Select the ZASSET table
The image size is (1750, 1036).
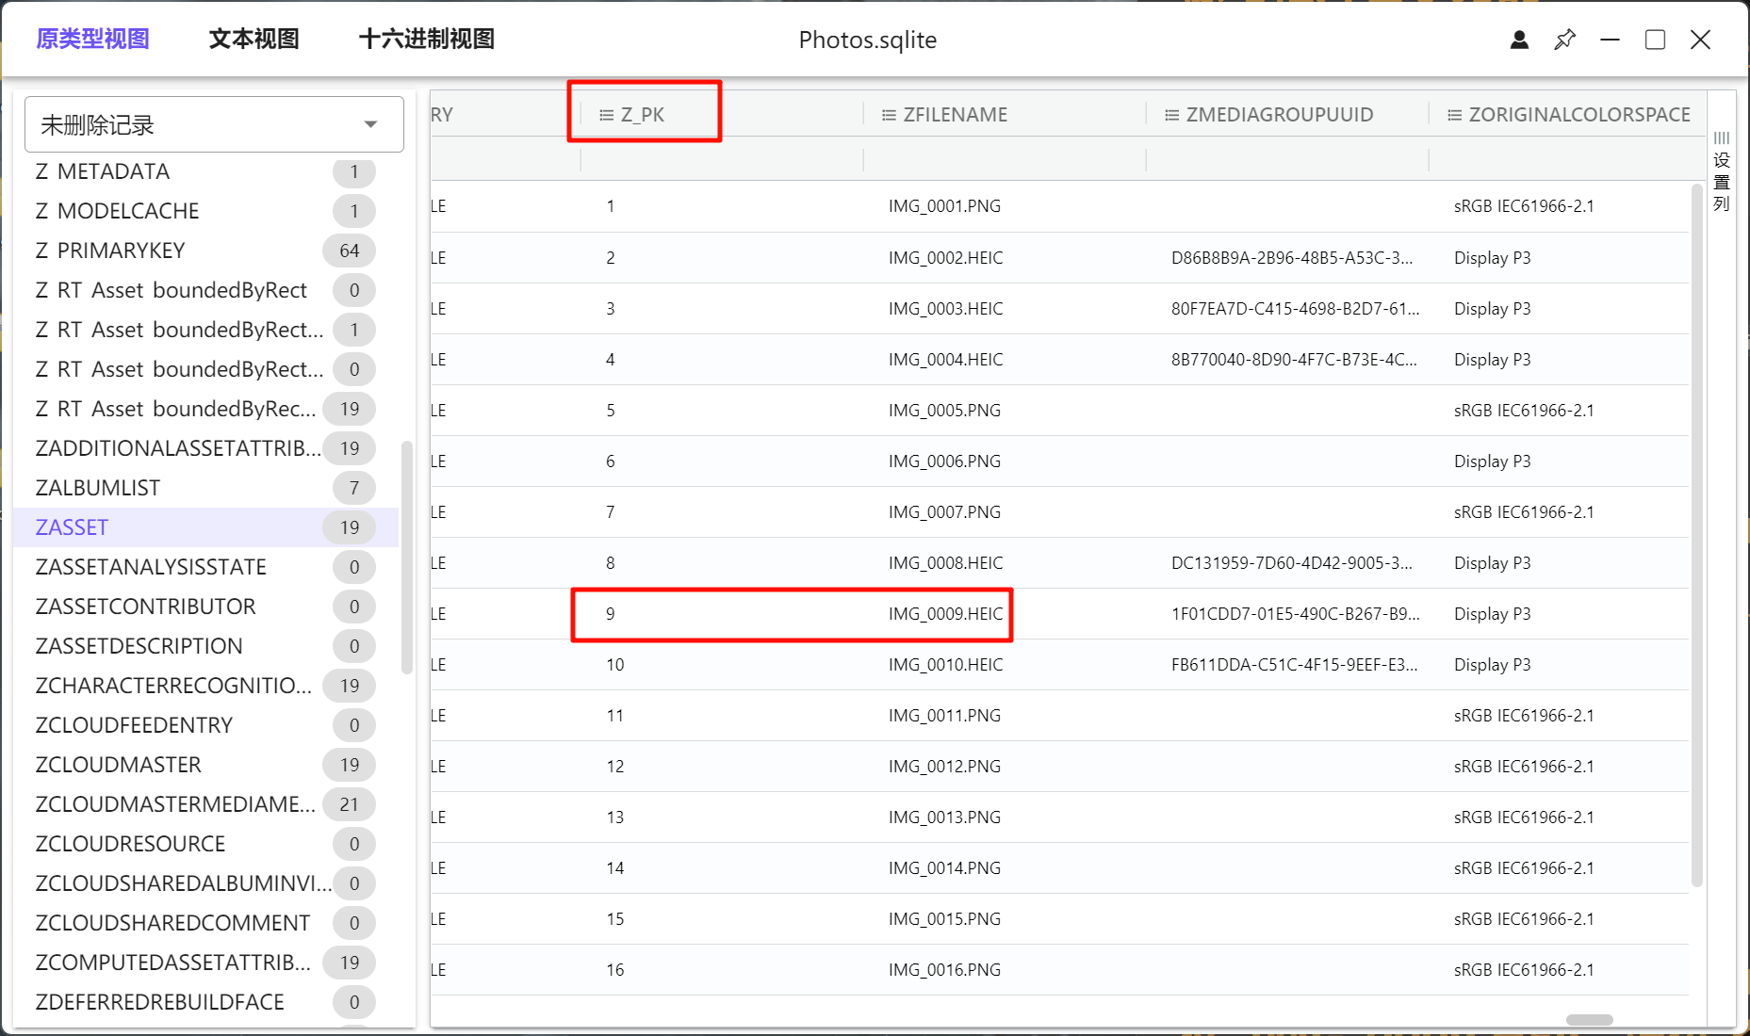click(x=73, y=527)
